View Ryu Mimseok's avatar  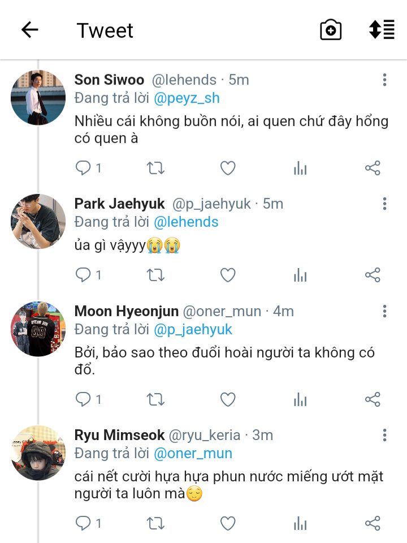[x=38, y=453]
